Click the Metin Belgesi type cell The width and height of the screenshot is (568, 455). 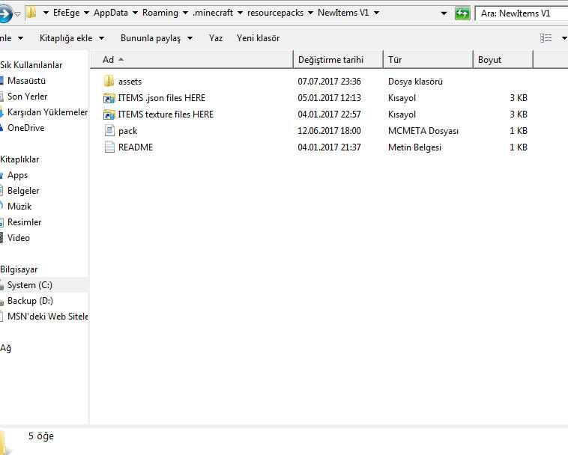coord(414,147)
